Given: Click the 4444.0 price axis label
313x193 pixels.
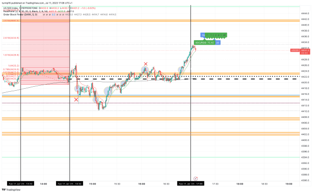Looking at the screenshot, I should pos(305,14).
